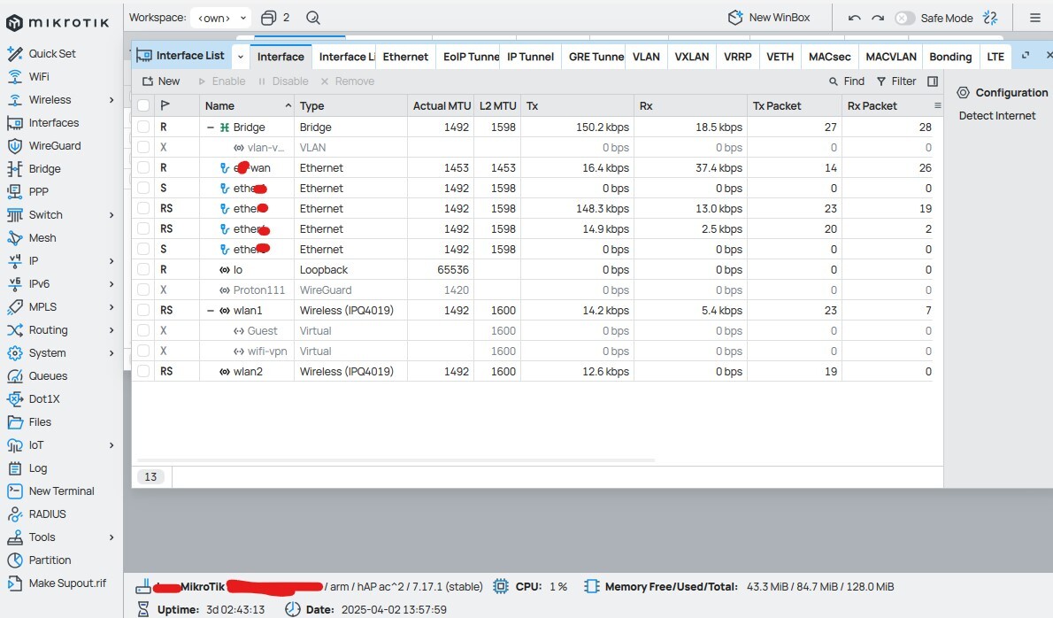Expand the Wireless sidebar submenu
Image resolution: width=1053 pixels, height=618 pixels.
(x=111, y=100)
